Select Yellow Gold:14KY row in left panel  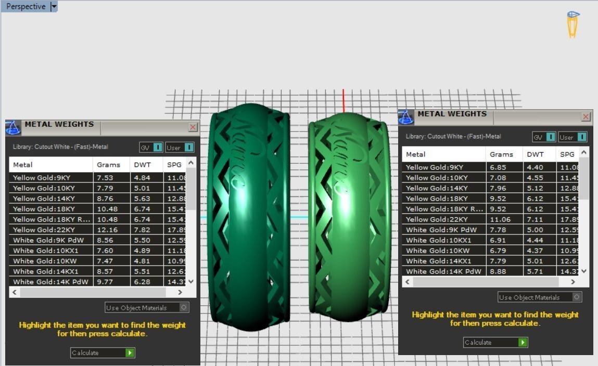click(97, 199)
